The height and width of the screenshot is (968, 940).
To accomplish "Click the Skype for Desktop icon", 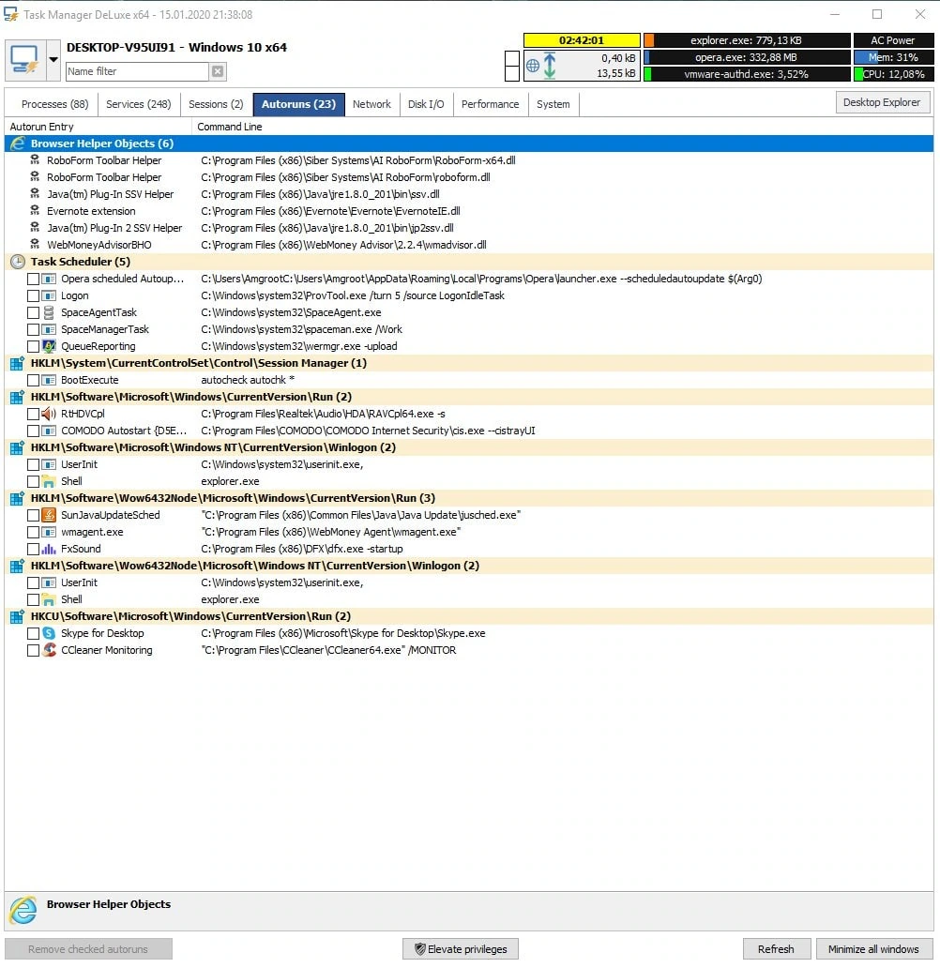I will 49,633.
